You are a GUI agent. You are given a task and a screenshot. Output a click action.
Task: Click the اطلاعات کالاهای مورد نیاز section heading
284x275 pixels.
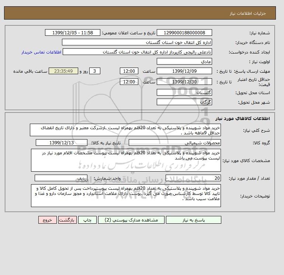tap(243, 118)
